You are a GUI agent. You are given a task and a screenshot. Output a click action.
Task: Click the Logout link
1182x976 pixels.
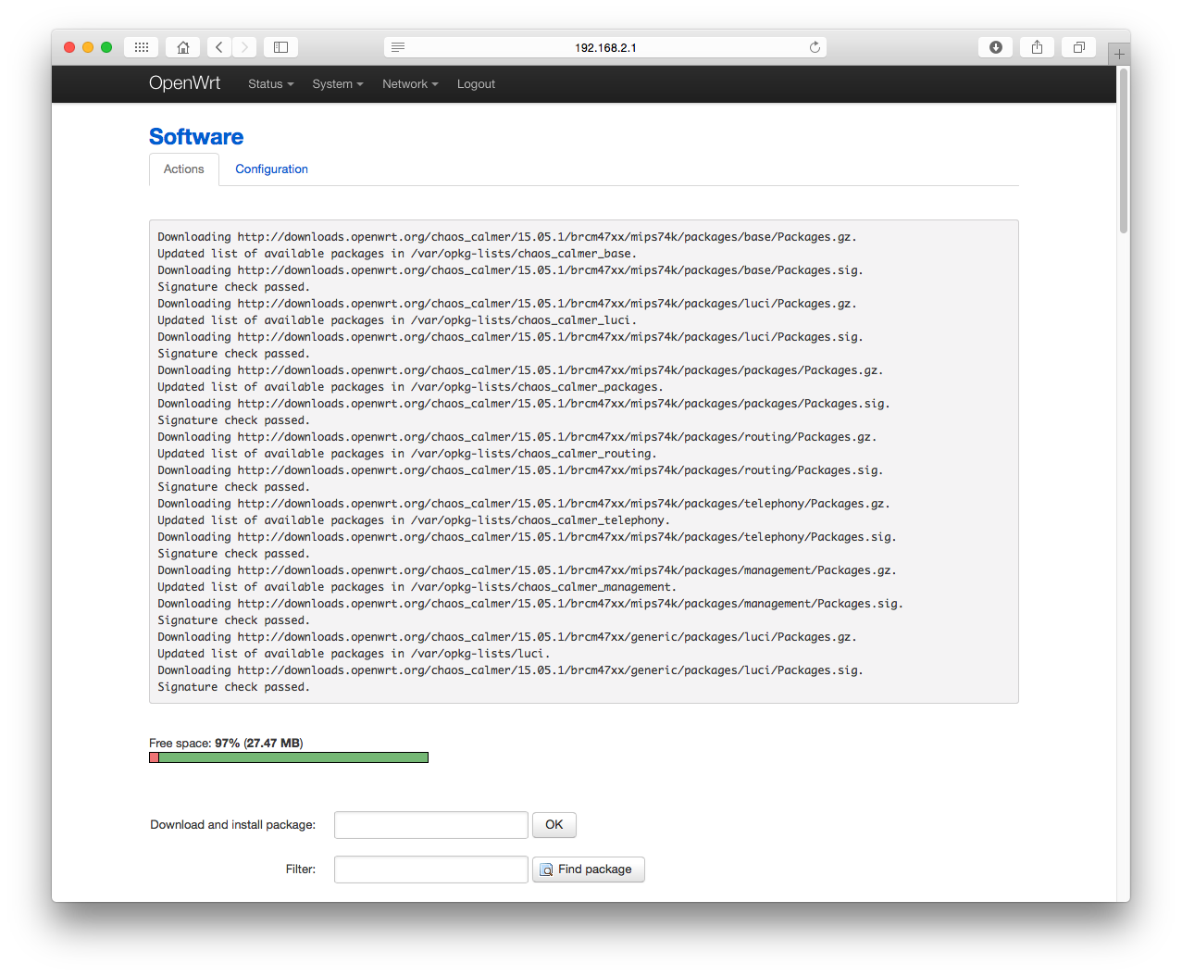tap(476, 84)
